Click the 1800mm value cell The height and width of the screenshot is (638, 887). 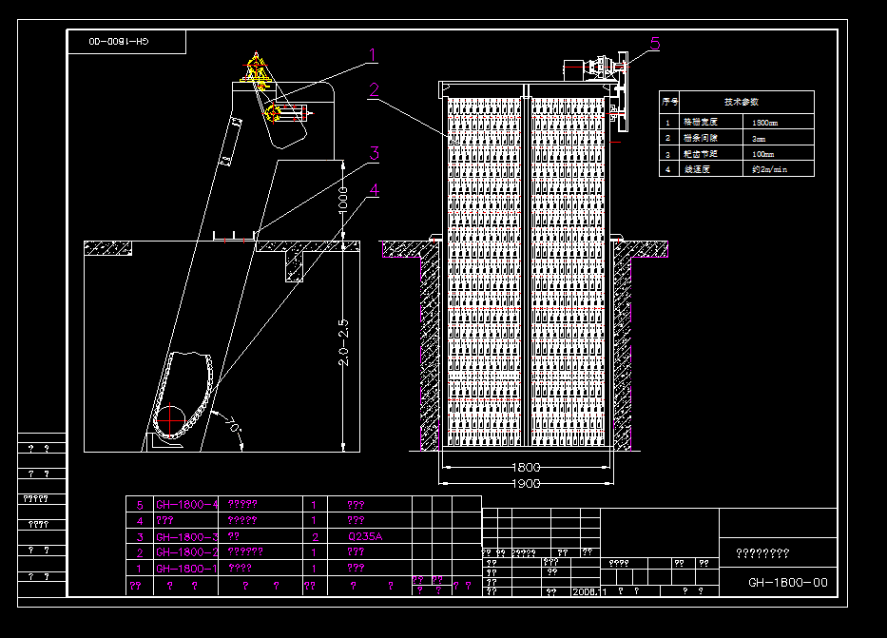click(764, 123)
